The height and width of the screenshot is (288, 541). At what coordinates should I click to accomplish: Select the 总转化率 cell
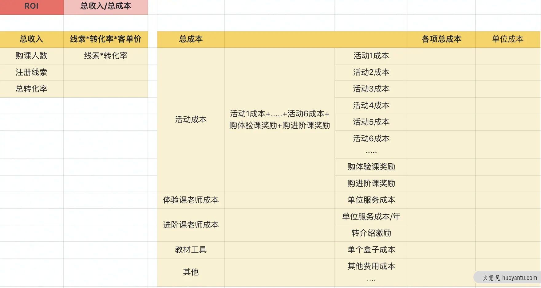click(32, 89)
